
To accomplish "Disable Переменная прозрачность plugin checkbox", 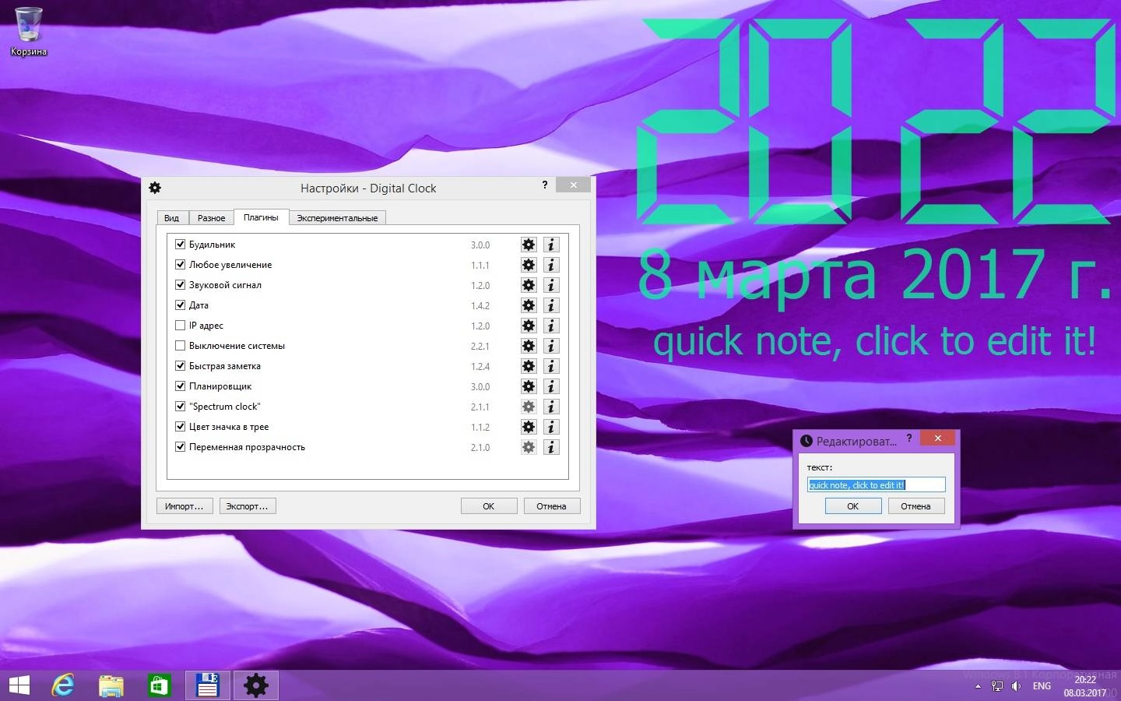I will [x=181, y=447].
